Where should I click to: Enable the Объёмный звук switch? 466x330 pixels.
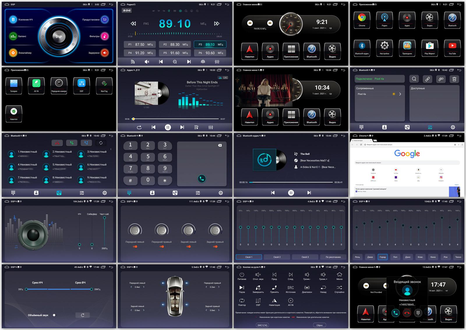coord(54,315)
